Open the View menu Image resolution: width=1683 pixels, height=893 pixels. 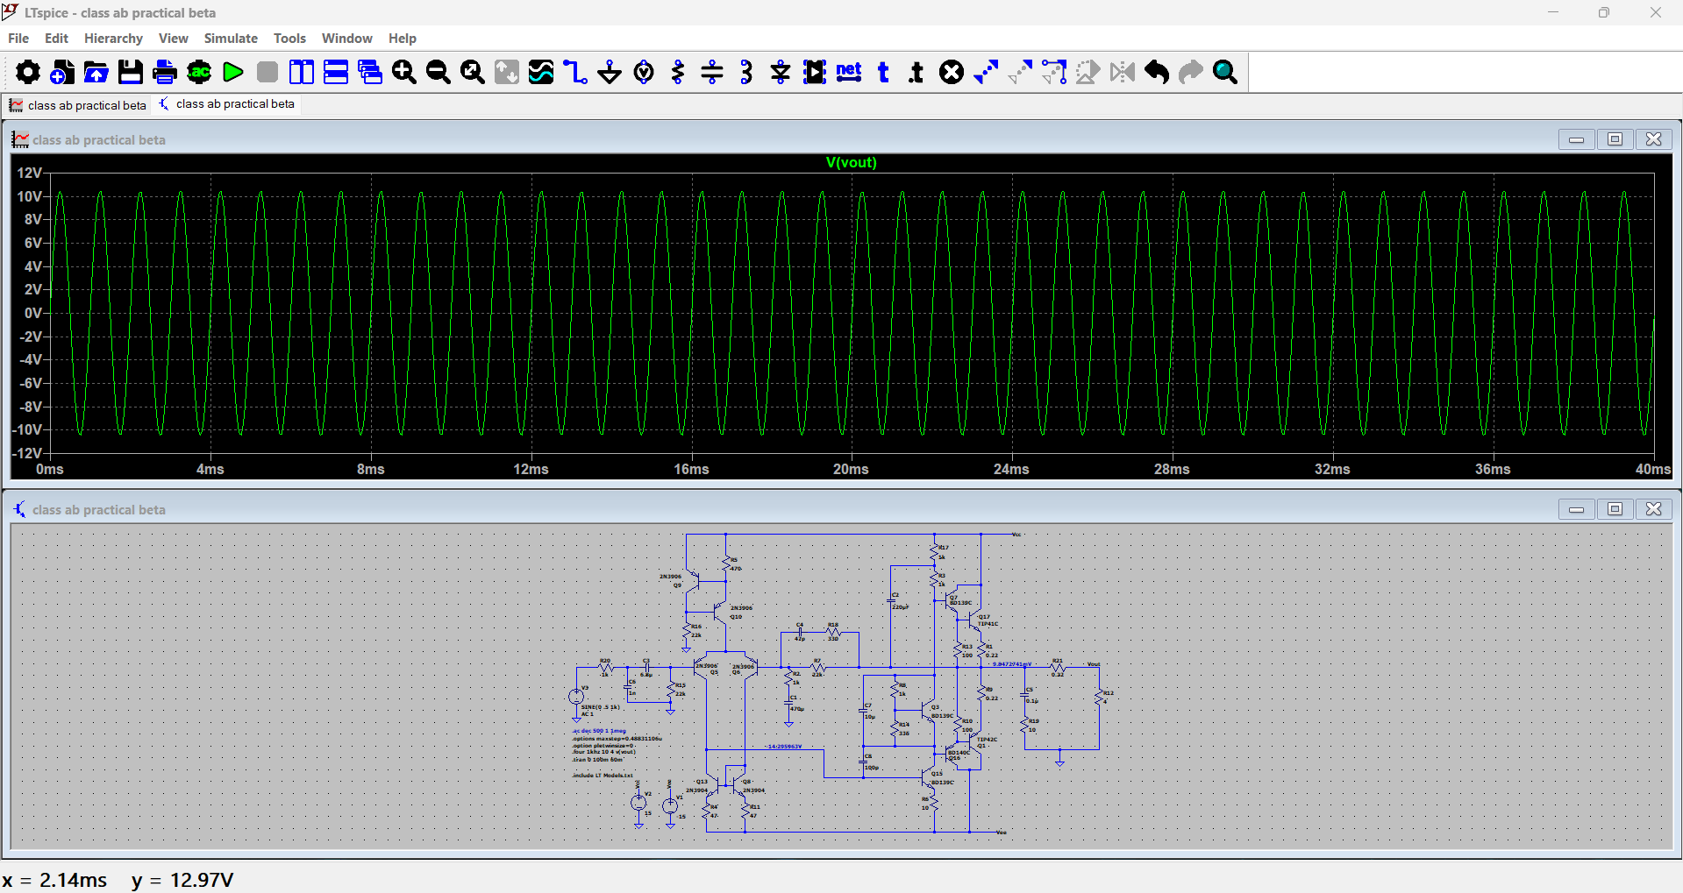pyautogui.click(x=174, y=39)
